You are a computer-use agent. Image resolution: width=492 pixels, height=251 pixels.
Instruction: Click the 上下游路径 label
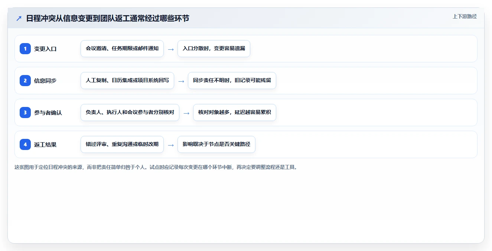[x=465, y=16]
